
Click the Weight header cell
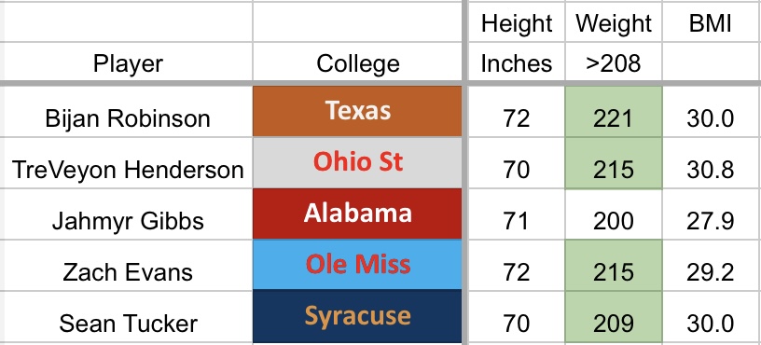(x=614, y=22)
